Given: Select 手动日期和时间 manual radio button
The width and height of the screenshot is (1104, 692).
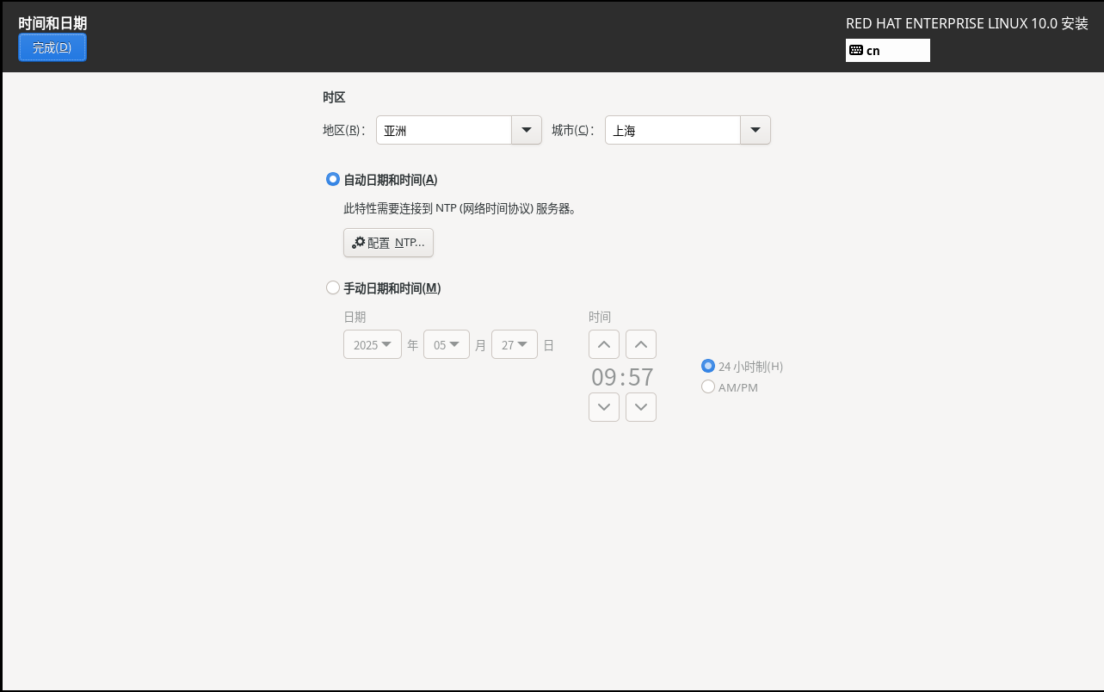Looking at the screenshot, I should 333,288.
